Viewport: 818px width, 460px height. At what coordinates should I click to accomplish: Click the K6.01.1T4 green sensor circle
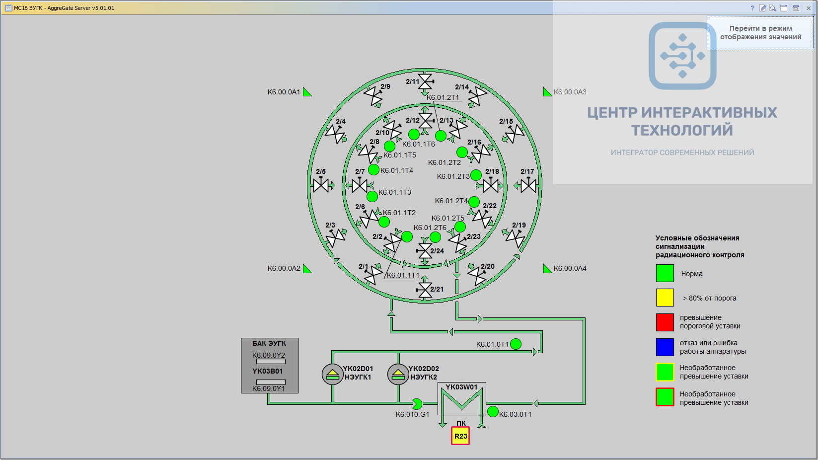[x=374, y=170]
